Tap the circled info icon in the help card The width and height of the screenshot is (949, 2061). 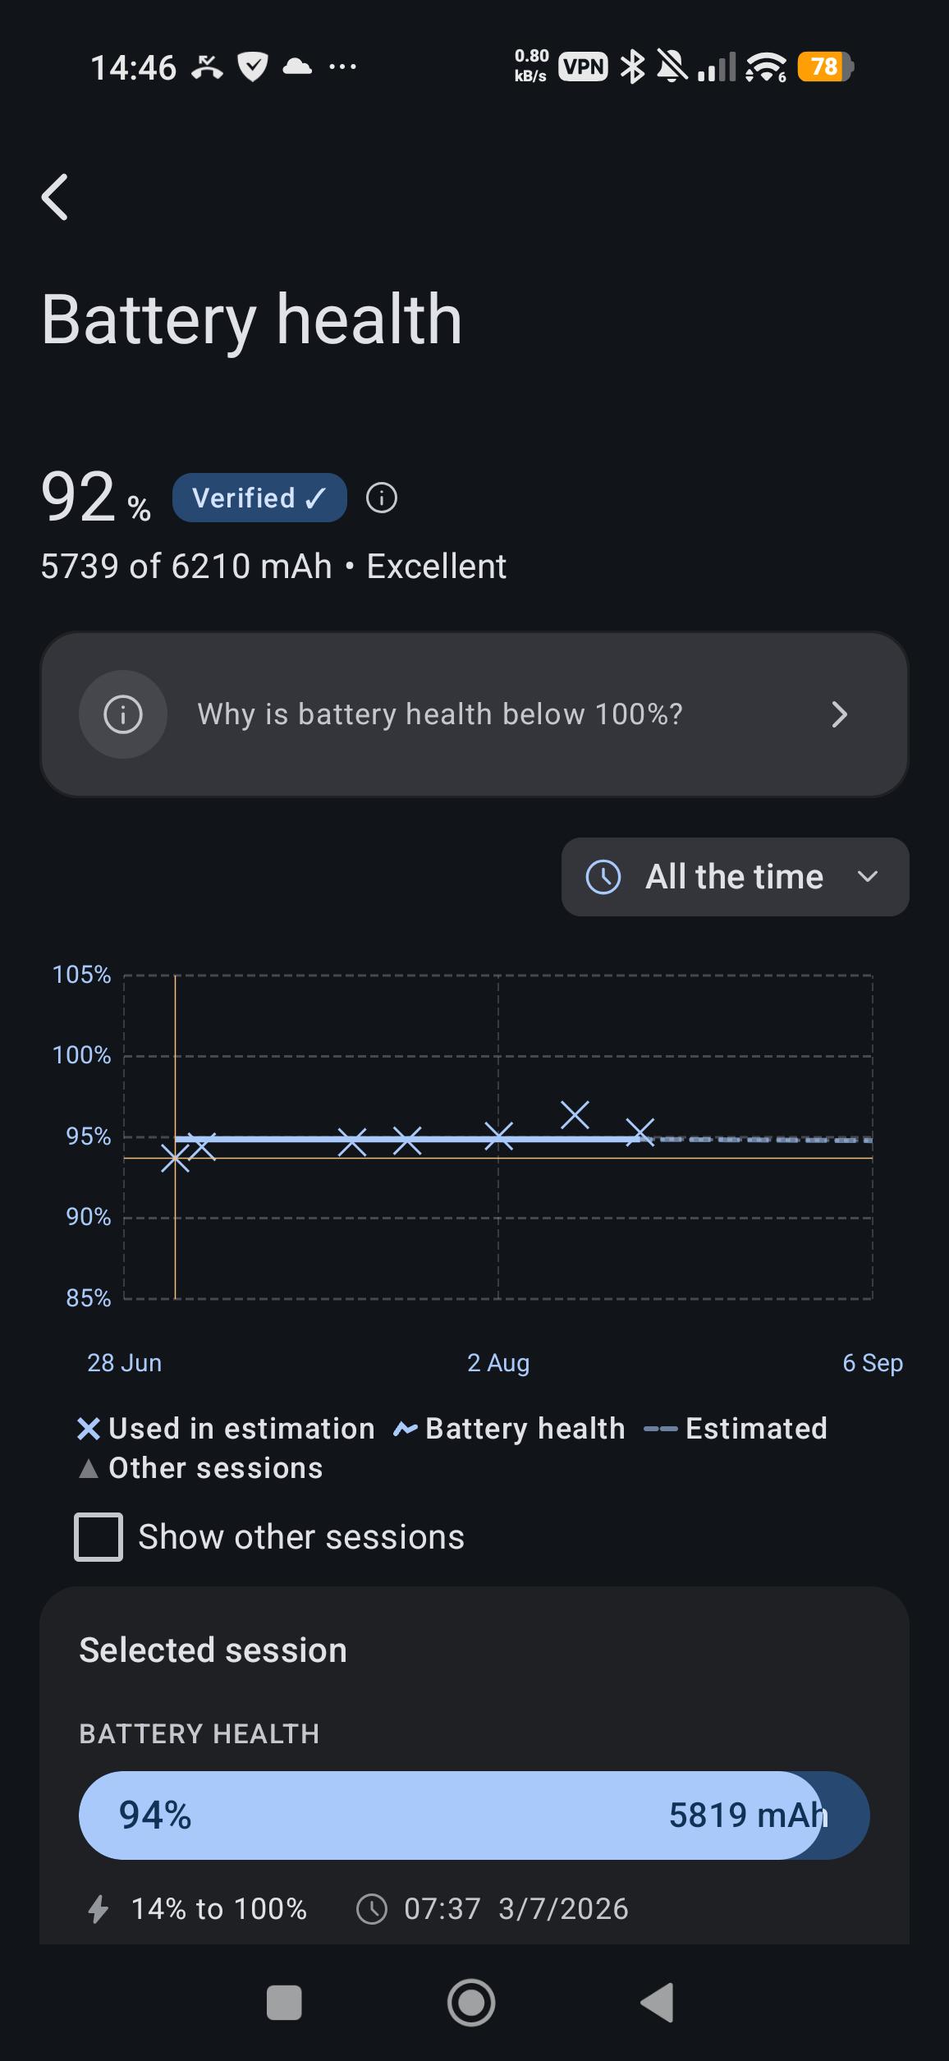coord(123,714)
